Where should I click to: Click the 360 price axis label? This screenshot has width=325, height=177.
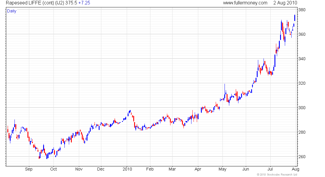click(302, 34)
